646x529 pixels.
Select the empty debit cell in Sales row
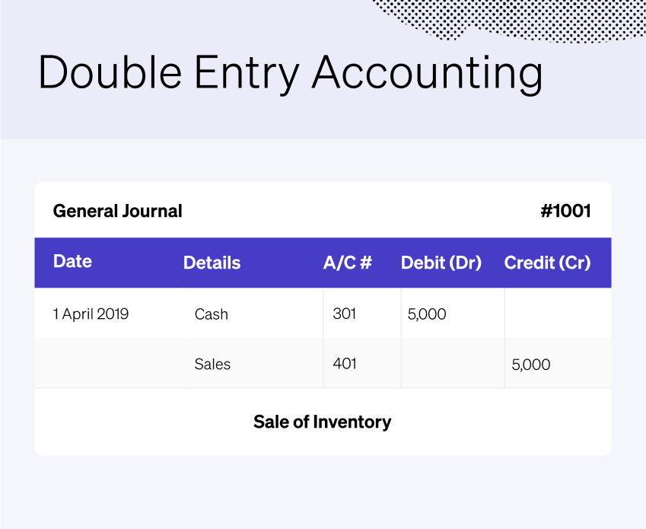coord(452,364)
